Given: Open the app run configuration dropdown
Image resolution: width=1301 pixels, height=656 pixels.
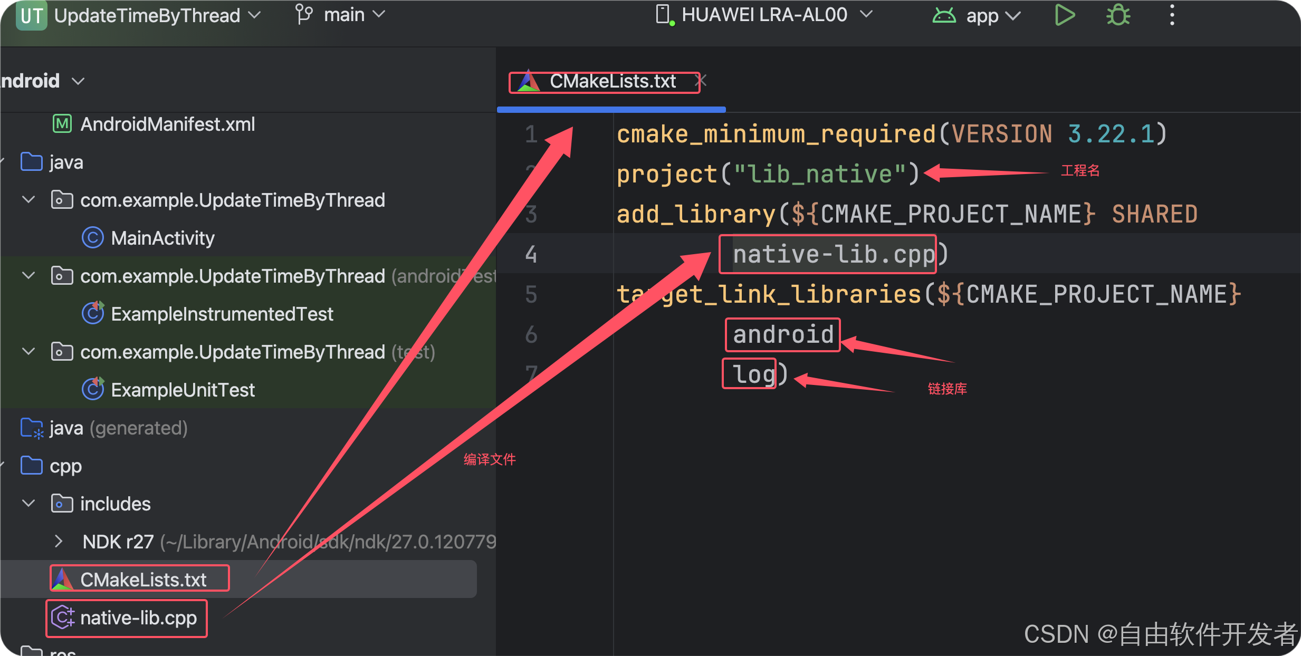Looking at the screenshot, I should [x=993, y=16].
